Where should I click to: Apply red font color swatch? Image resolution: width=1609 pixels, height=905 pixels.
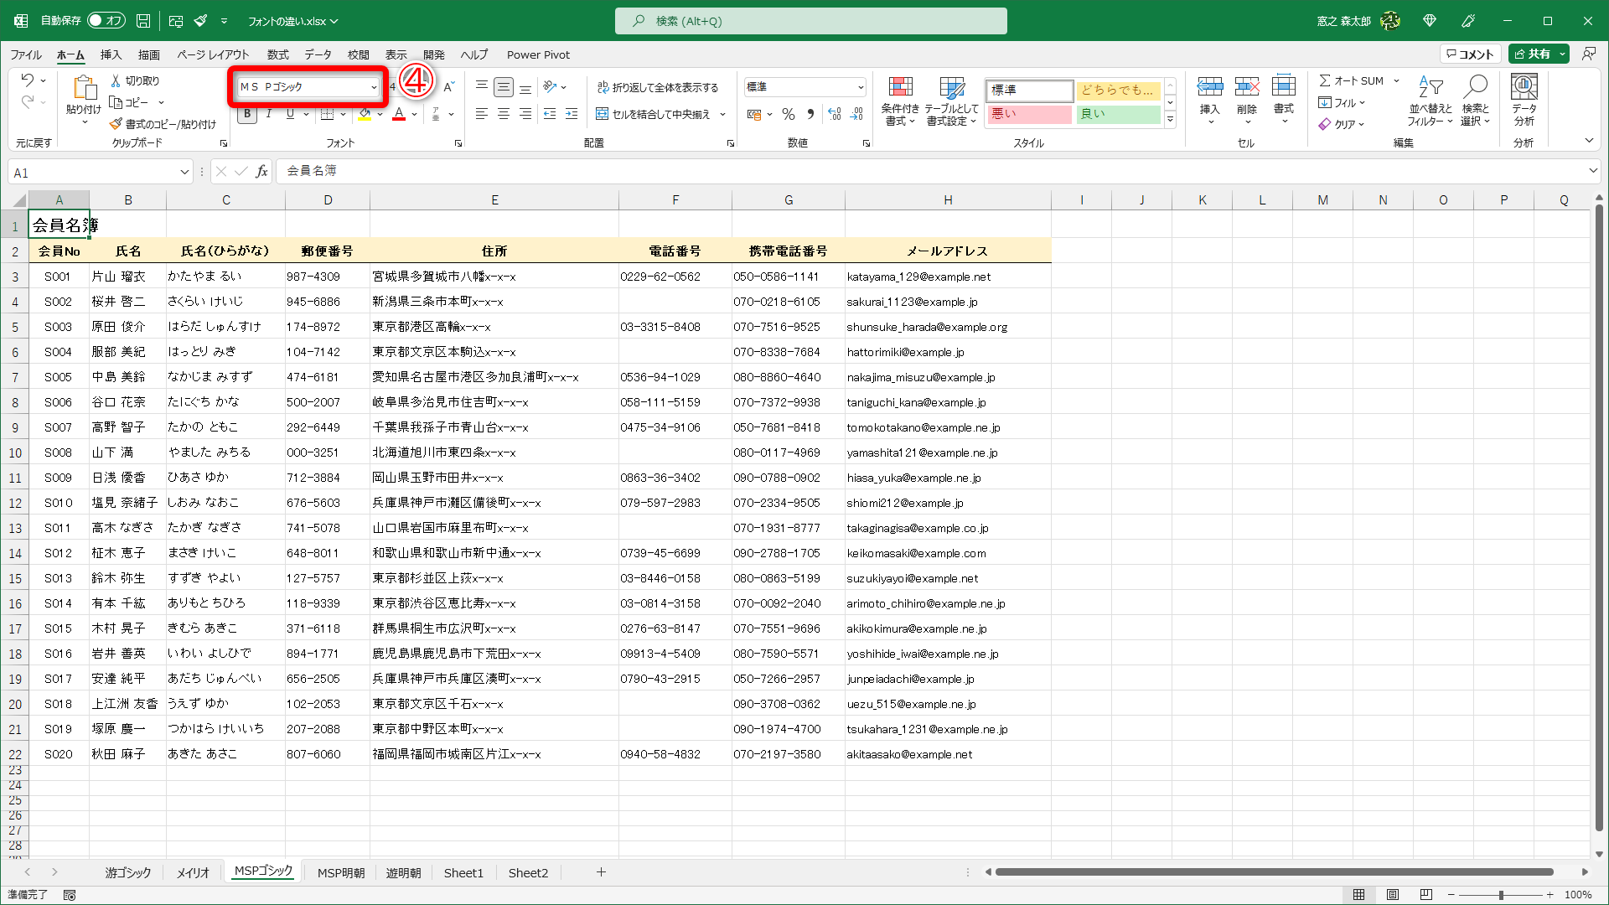coord(399,114)
